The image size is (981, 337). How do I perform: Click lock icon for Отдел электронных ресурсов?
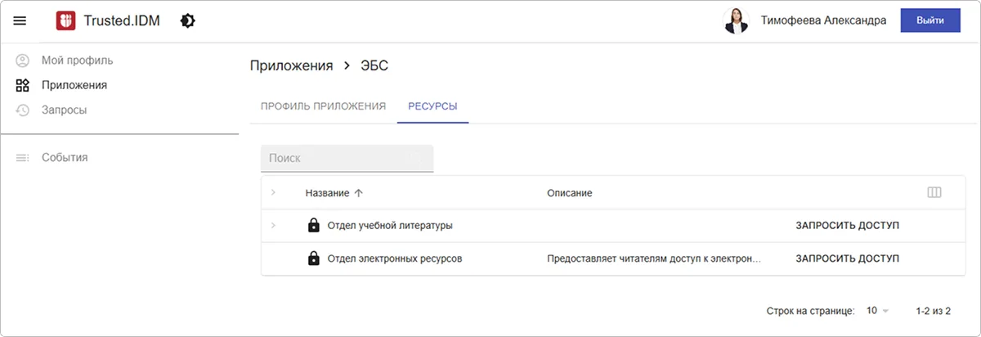click(x=312, y=258)
